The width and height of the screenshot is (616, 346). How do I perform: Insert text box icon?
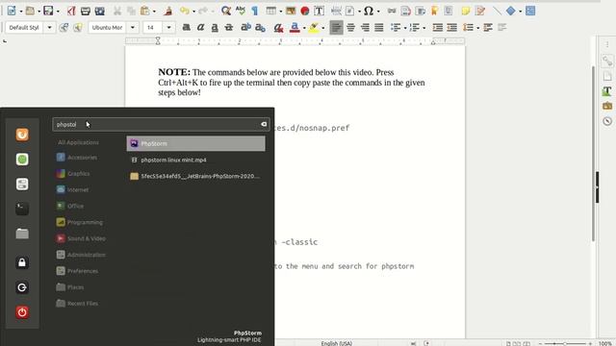click(x=319, y=11)
